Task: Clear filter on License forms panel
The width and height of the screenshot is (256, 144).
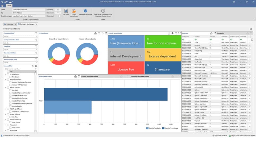Action: (99, 33)
